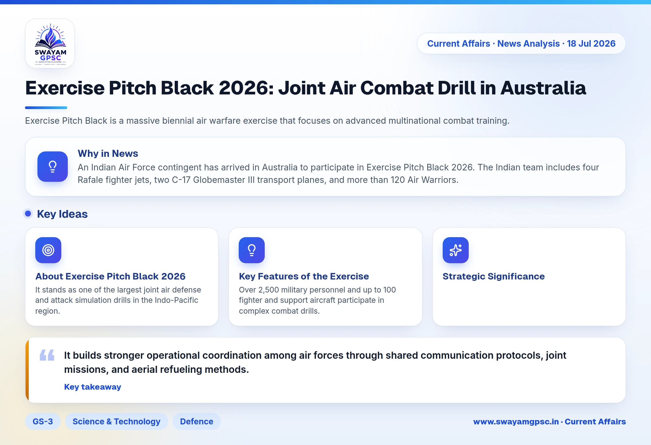Viewport: 651px width, 445px height.
Task: Click the Key Ideas section heading
Action: point(62,214)
